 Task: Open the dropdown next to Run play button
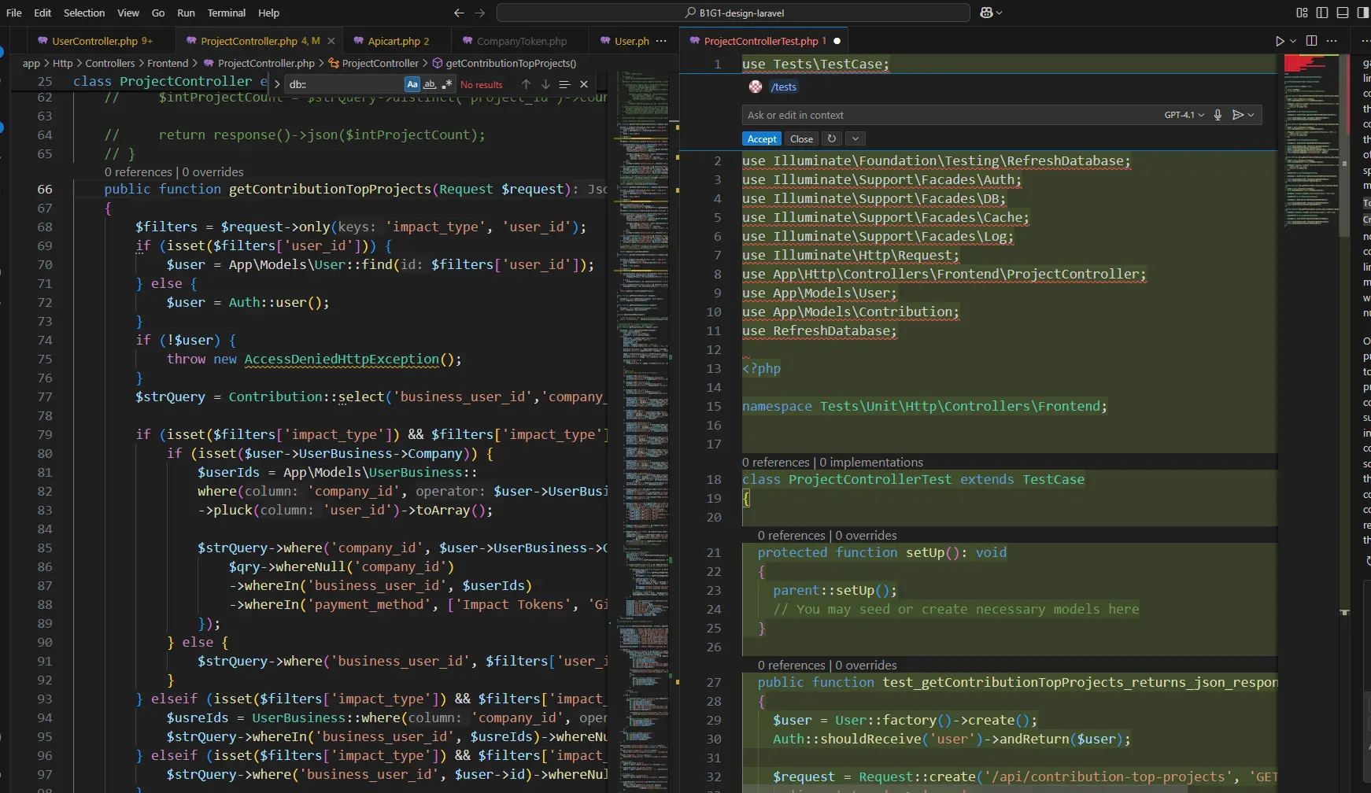tap(1293, 41)
